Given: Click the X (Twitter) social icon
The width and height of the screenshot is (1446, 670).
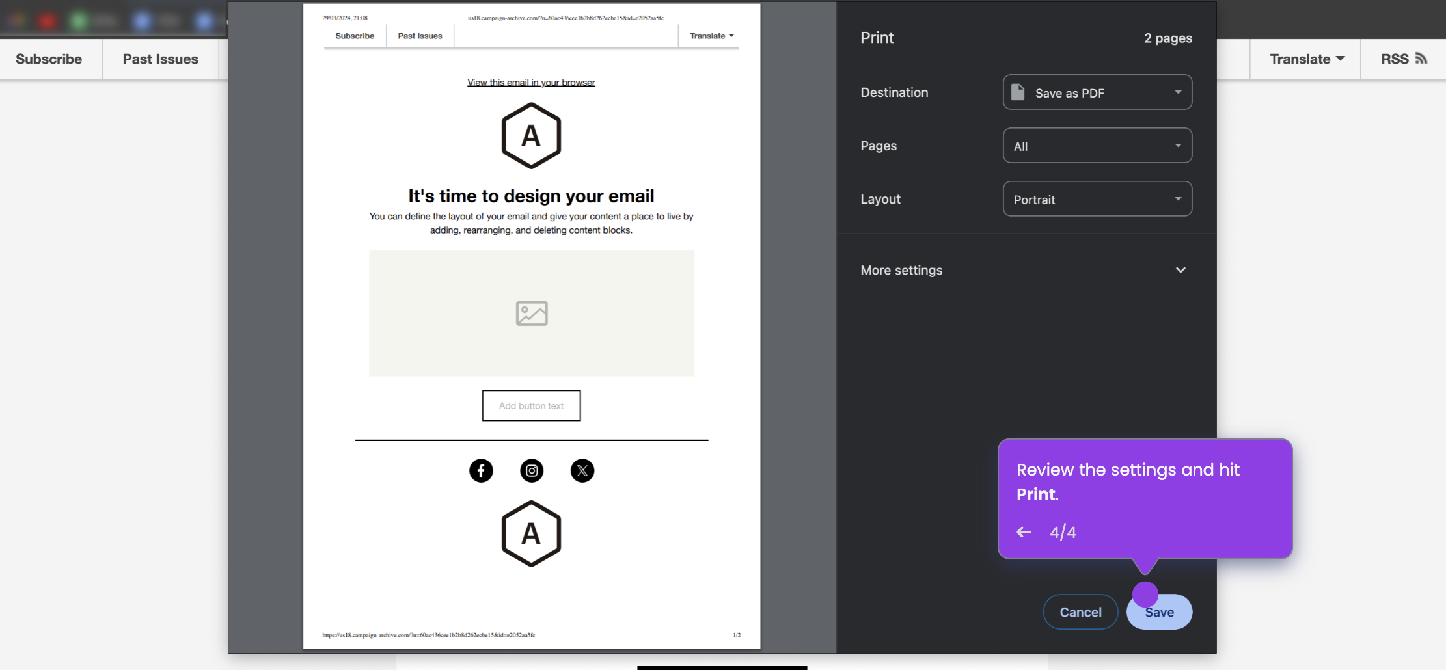Looking at the screenshot, I should click(x=582, y=470).
